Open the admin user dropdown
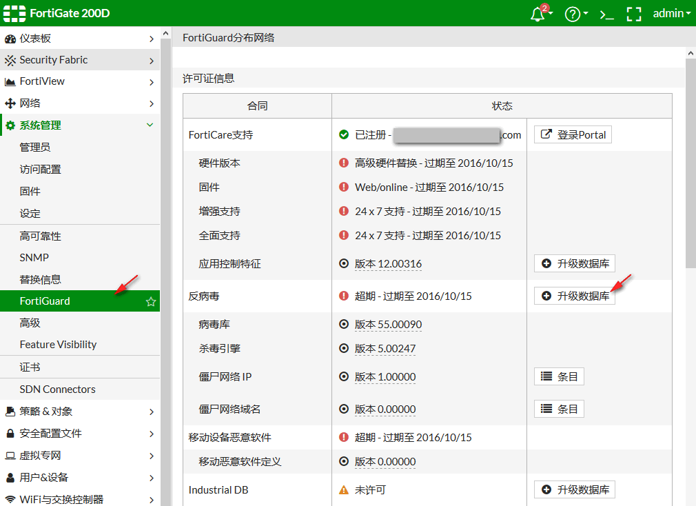The height and width of the screenshot is (506, 696). pyautogui.click(x=672, y=13)
